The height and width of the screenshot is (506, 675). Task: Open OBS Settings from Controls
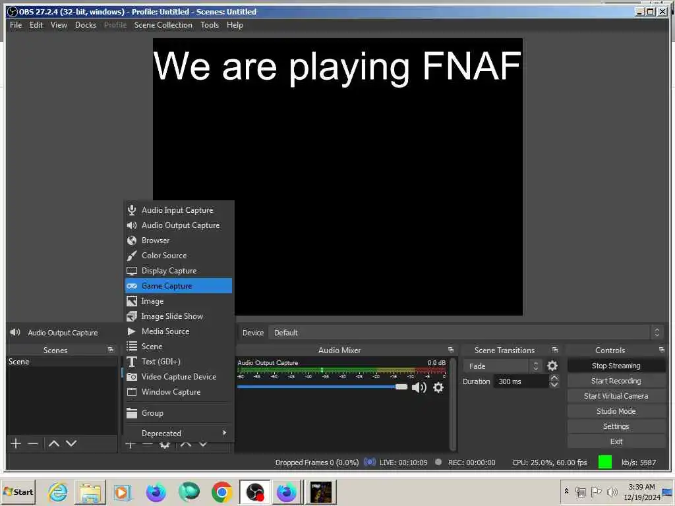pos(616,426)
